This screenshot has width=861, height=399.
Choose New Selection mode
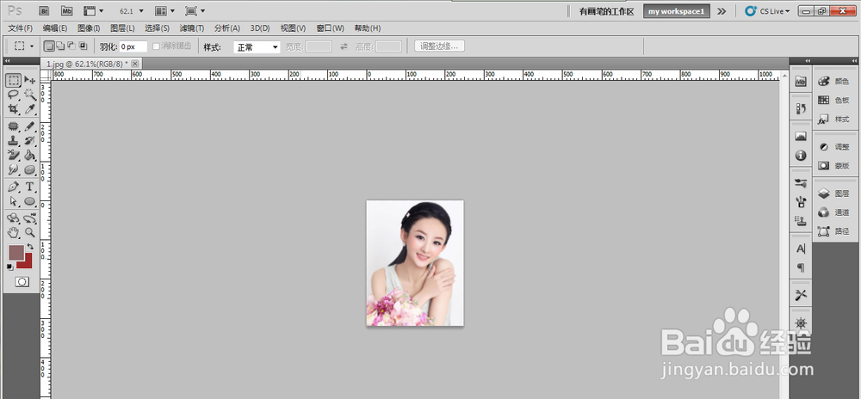click(x=49, y=46)
